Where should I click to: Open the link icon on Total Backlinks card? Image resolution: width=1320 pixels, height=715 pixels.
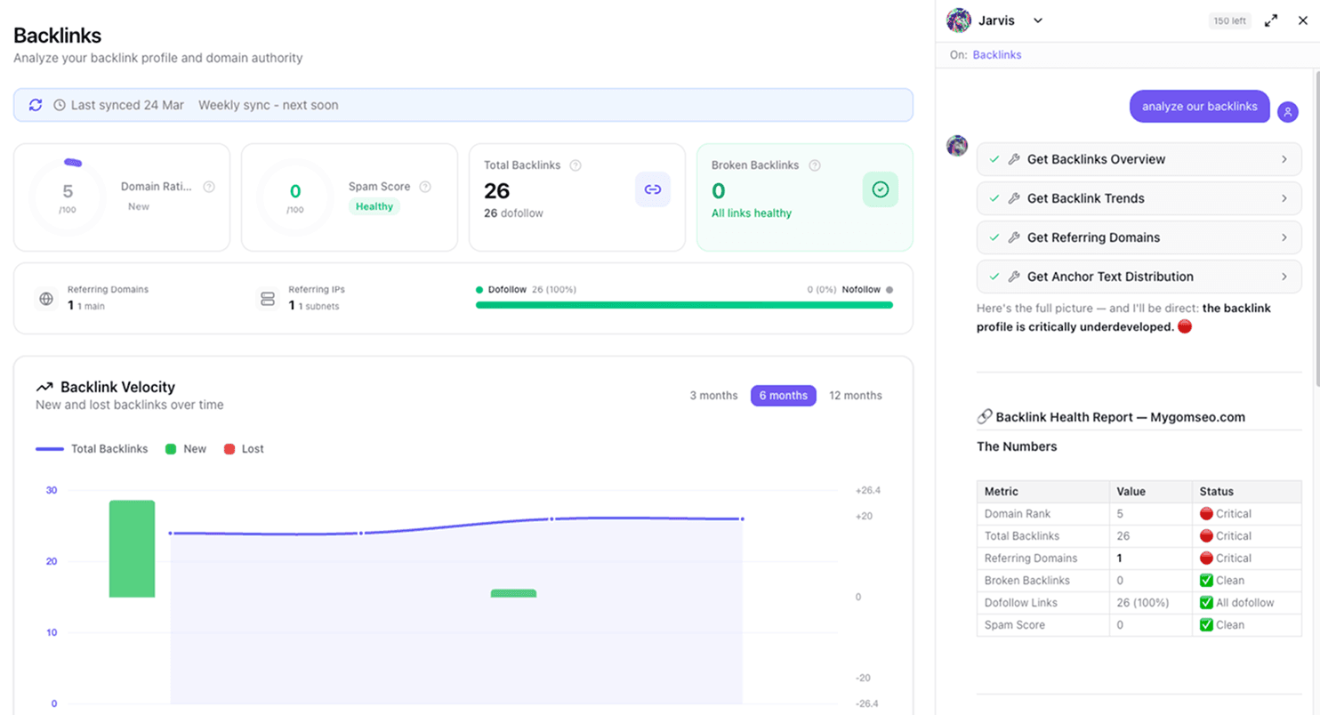653,189
